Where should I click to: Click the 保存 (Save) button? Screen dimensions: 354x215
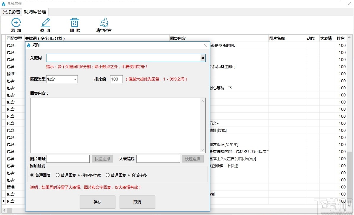[x=97, y=202]
